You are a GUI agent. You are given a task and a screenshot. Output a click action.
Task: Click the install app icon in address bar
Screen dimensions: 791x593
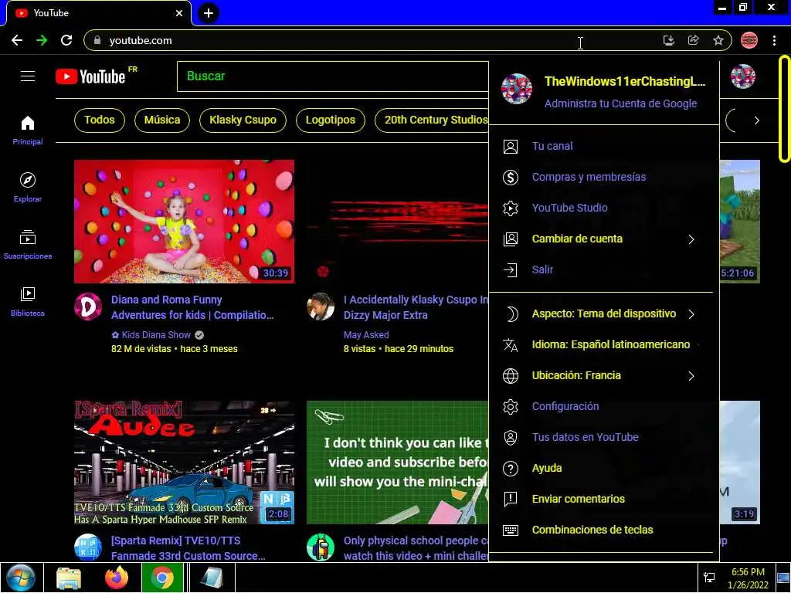(668, 40)
